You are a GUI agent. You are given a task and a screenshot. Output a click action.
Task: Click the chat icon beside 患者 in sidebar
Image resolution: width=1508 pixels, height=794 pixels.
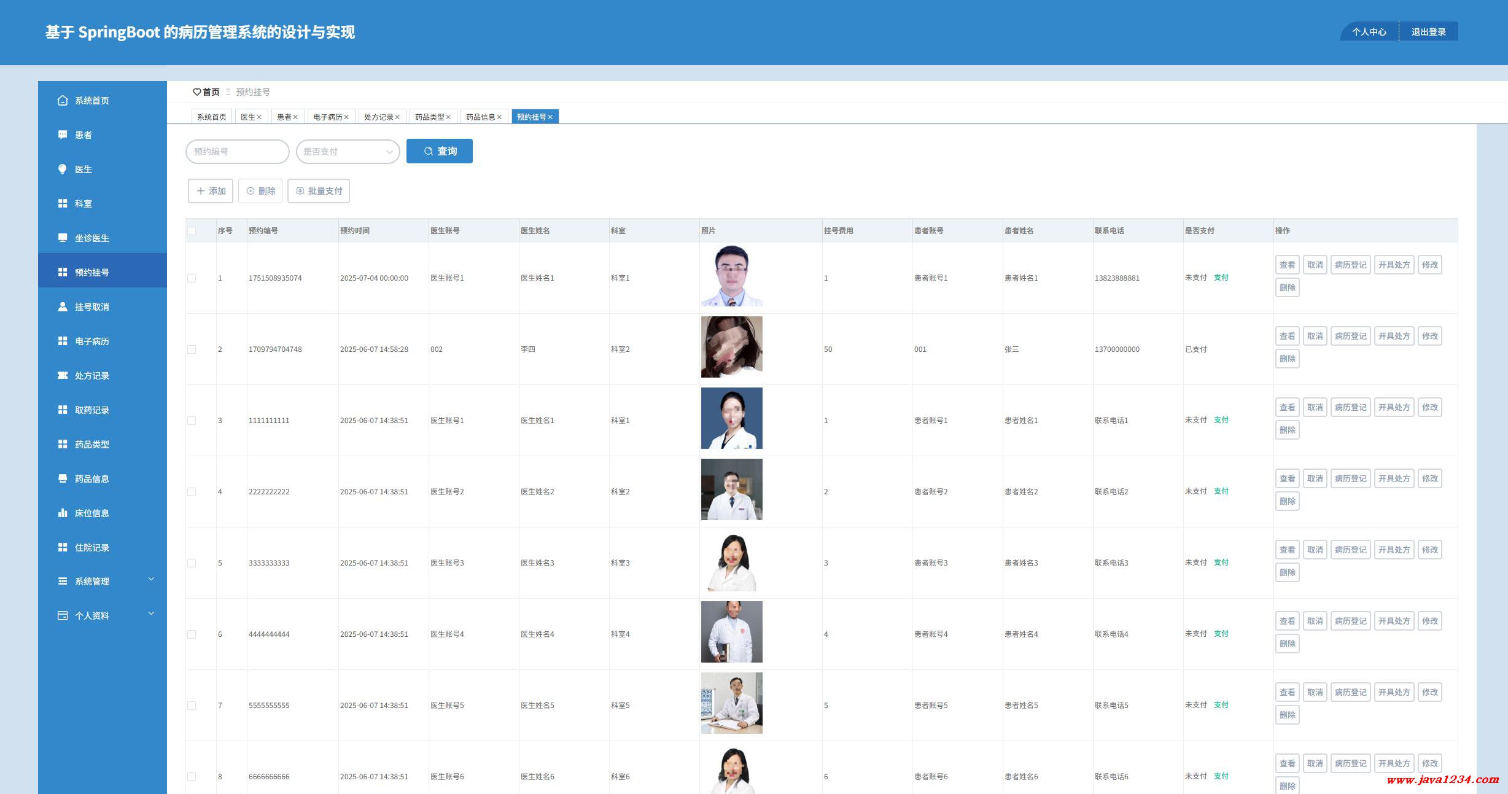tap(63, 134)
